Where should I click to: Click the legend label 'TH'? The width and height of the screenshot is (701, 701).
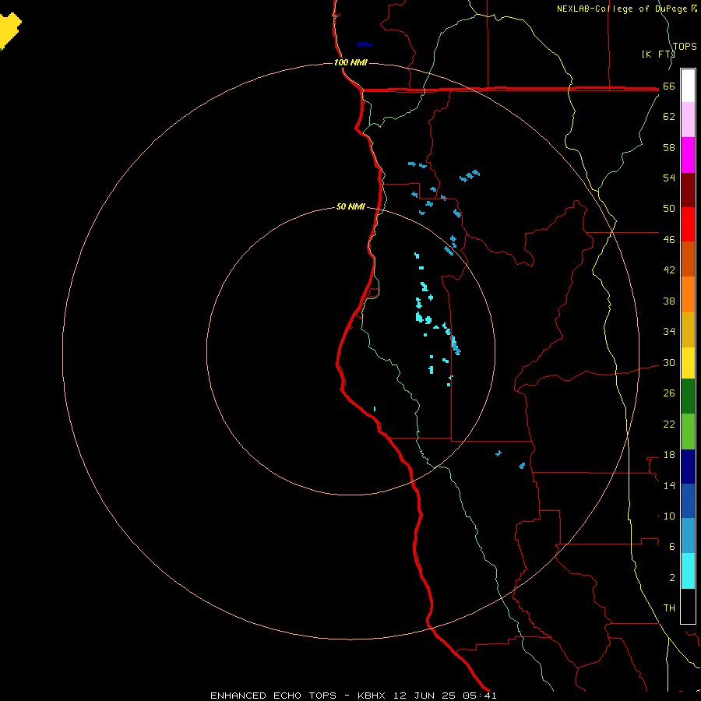(x=669, y=608)
